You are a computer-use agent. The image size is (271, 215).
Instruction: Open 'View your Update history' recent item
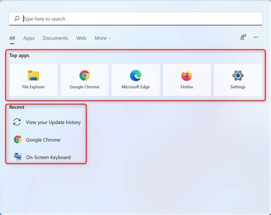tap(53, 122)
